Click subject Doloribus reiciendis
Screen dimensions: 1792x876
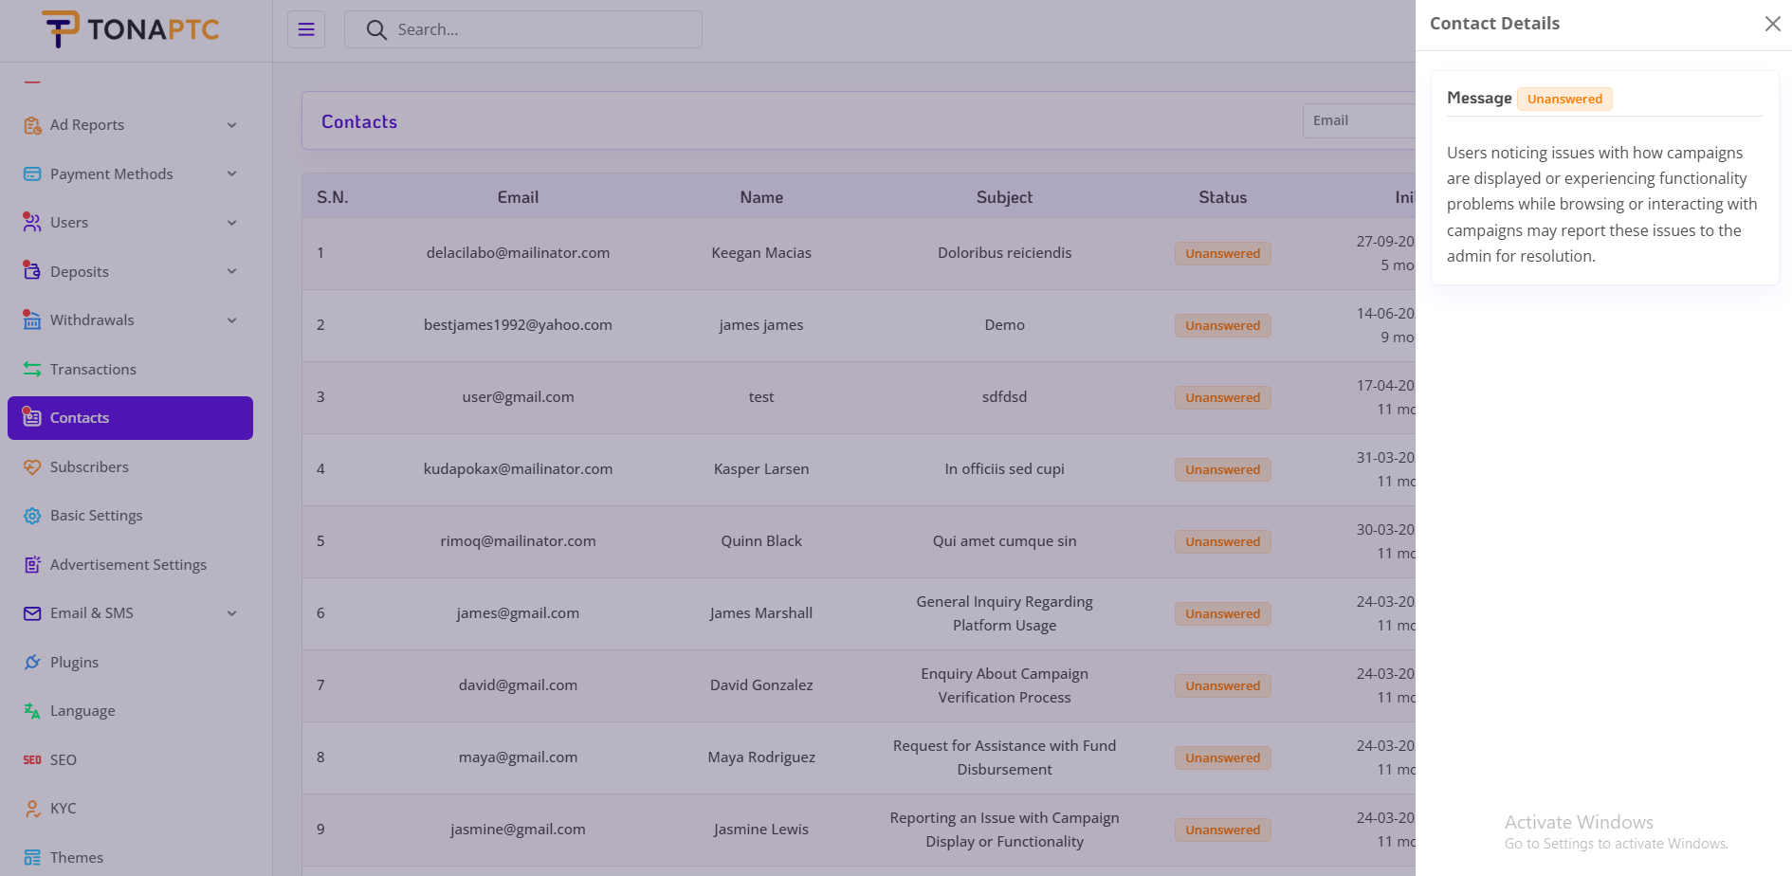pyautogui.click(x=1004, y=253)
